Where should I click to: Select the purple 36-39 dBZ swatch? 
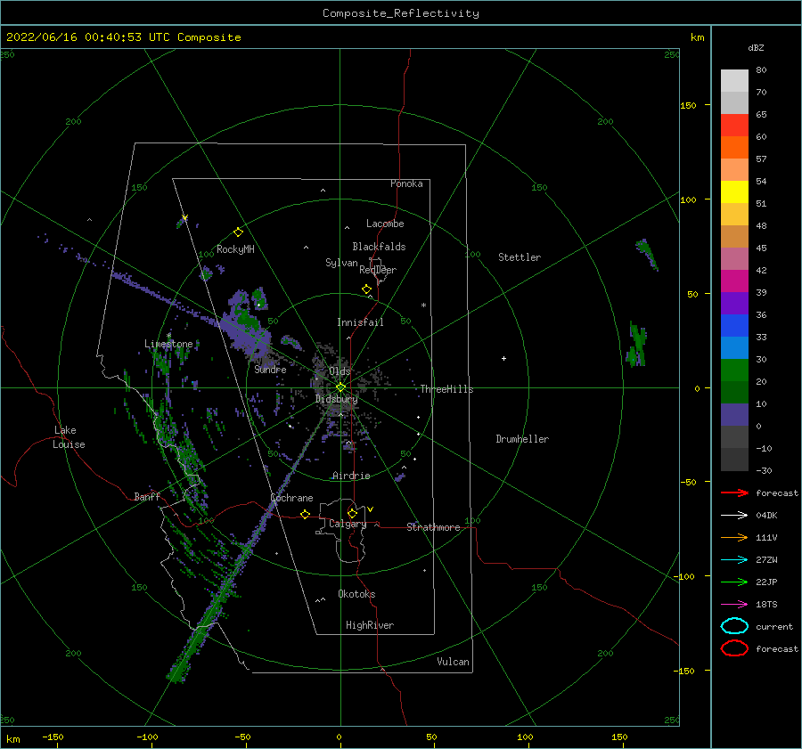(734, 303)
